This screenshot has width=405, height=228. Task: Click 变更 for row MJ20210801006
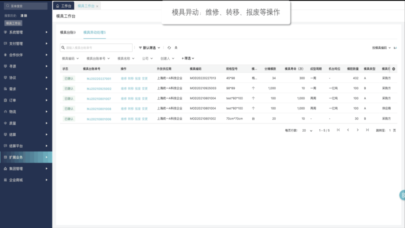point(145,119)
